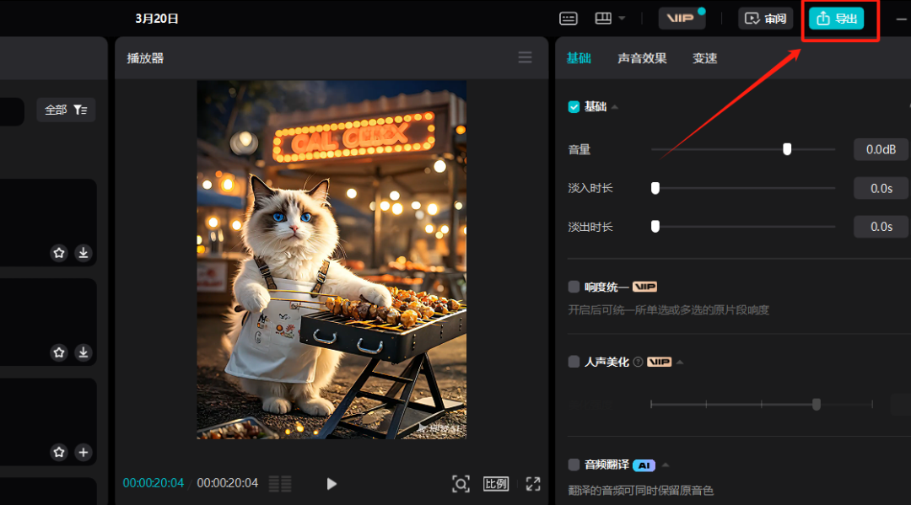Open the layout switcher icon
This screenshot has width=911, height=505.
point(603,18)
